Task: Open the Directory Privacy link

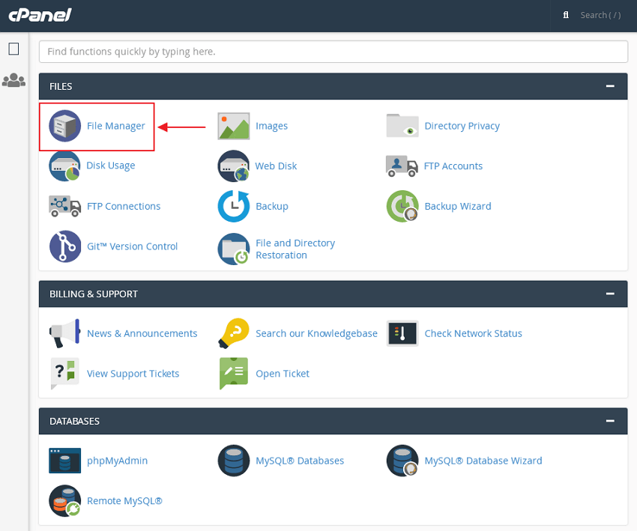Action: coord(462,127)
